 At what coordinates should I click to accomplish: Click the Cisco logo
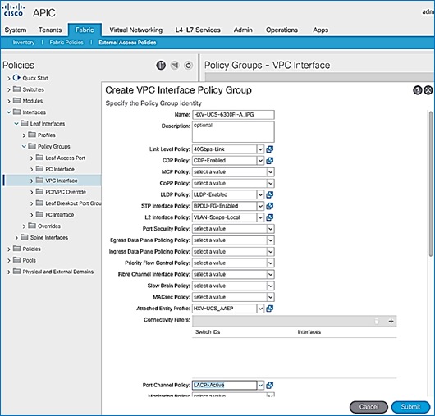[13, 11]
